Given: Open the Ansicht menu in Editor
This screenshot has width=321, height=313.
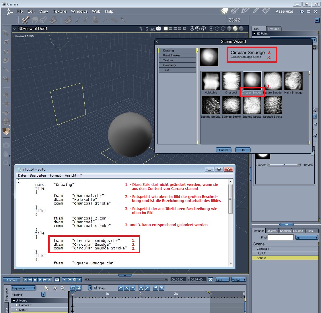Looking at the screenshot, I should click(x=70, y=175).
